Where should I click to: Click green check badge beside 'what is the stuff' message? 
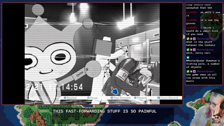click(x=188, y=39)
